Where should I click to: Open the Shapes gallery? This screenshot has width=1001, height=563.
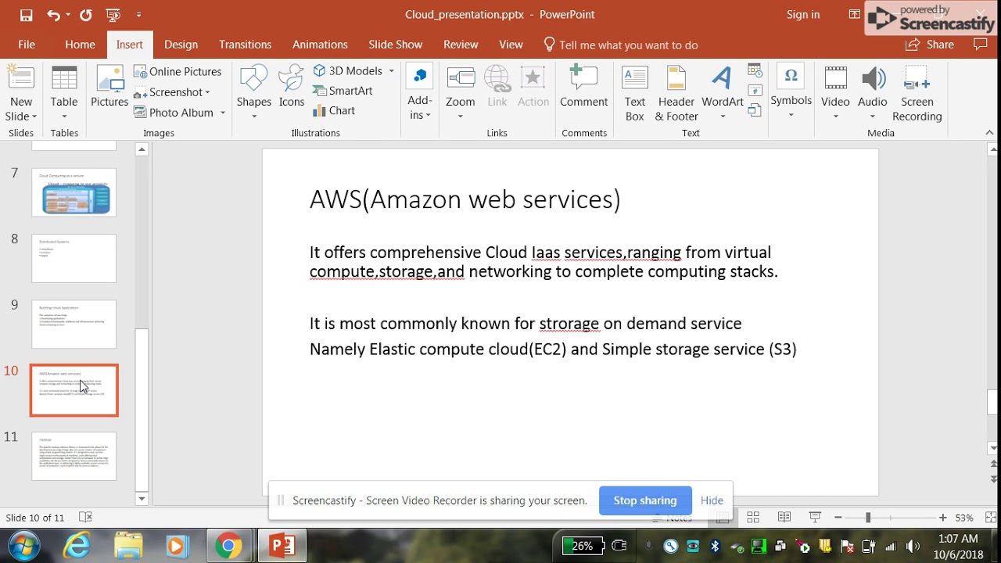point(254,94)
